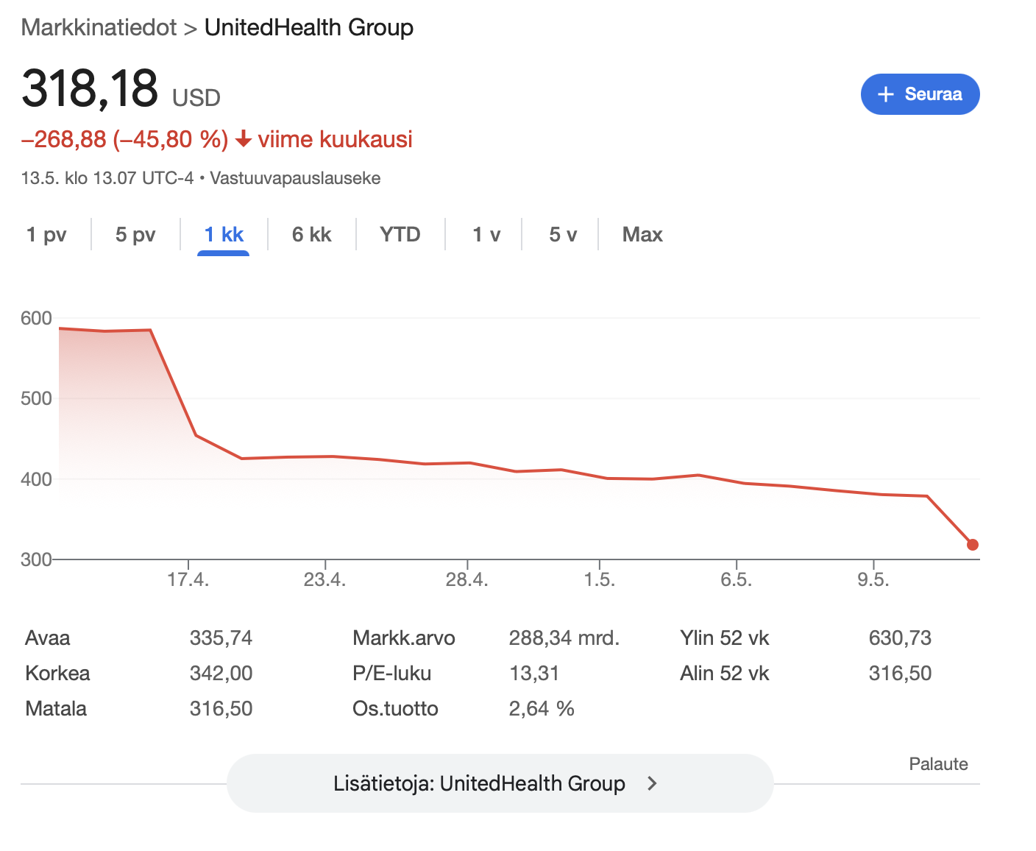Click the red down arrow next to percentage change
The width and height of the screenshot is (1036, 851).
244,139
